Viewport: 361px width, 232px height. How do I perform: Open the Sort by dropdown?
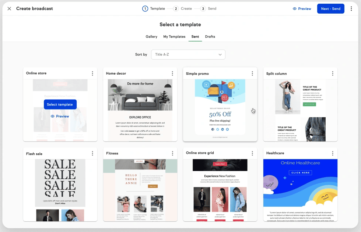tap(188, 54)
